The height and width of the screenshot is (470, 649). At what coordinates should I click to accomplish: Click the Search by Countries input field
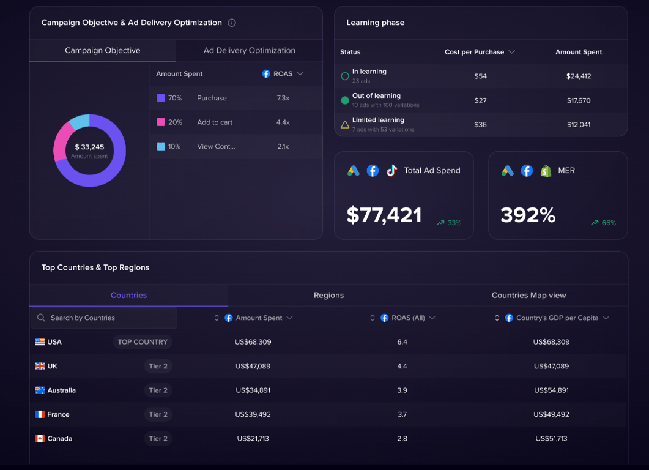point(104,318)
